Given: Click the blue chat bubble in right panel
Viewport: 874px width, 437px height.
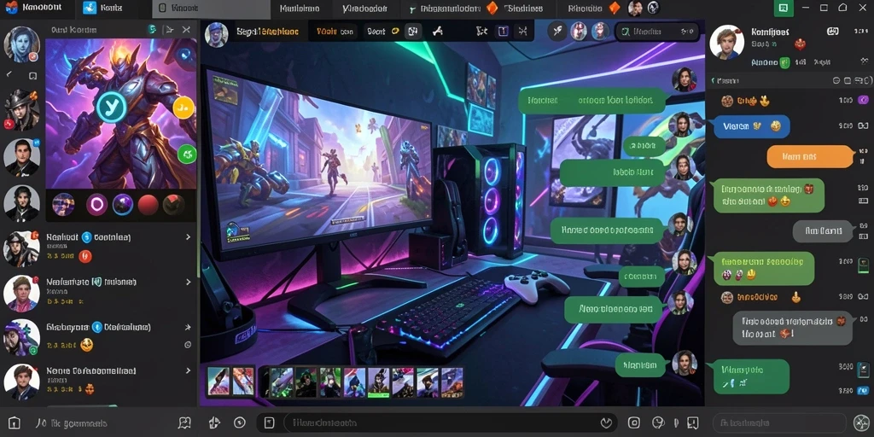Looking at the screenshot, I should (x=752, y=126).
